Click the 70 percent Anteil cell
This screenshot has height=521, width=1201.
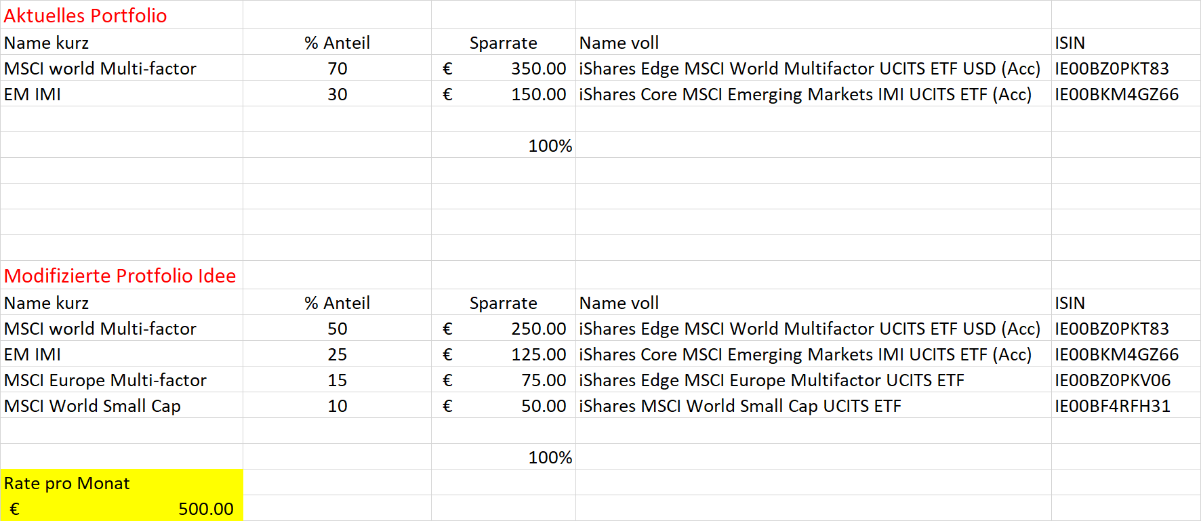click(337, 68)
